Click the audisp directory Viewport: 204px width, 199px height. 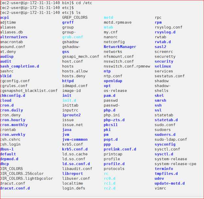coord(7,57)
